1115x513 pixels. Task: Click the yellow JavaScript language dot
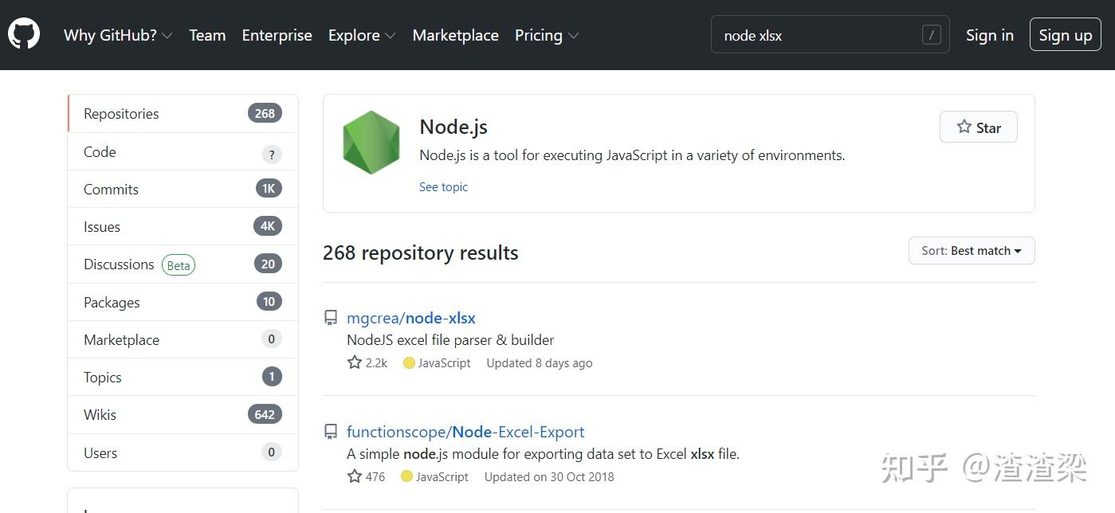pos(408,362)
